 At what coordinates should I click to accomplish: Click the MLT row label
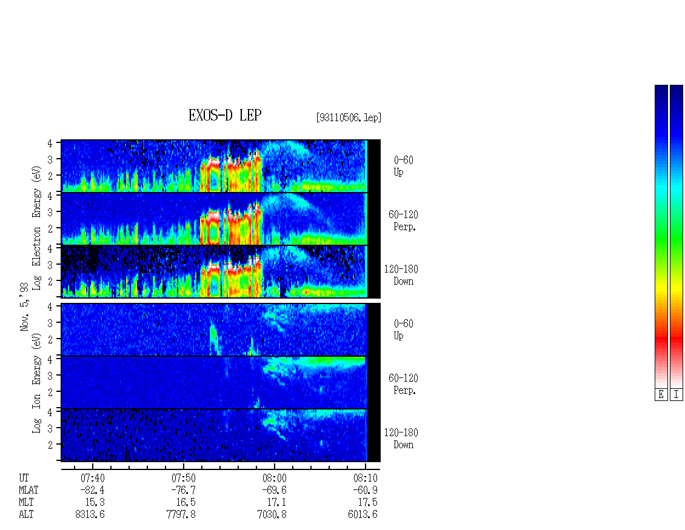(26, 503)
